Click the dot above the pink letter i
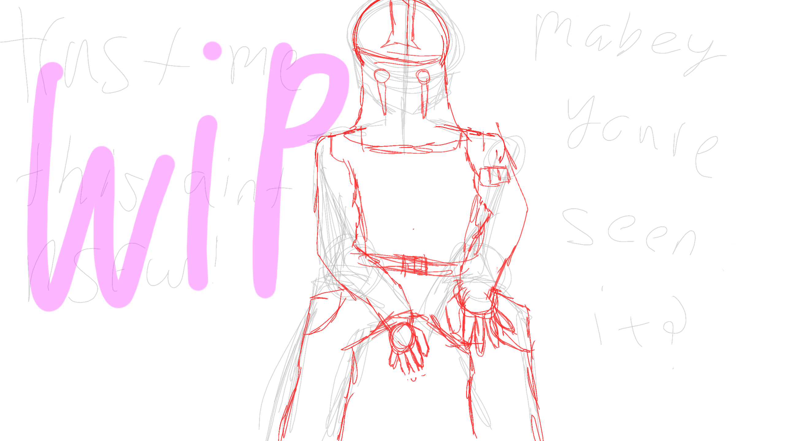Image resolution: width=785 pixels, height=441 pixels. pos(212,51)
